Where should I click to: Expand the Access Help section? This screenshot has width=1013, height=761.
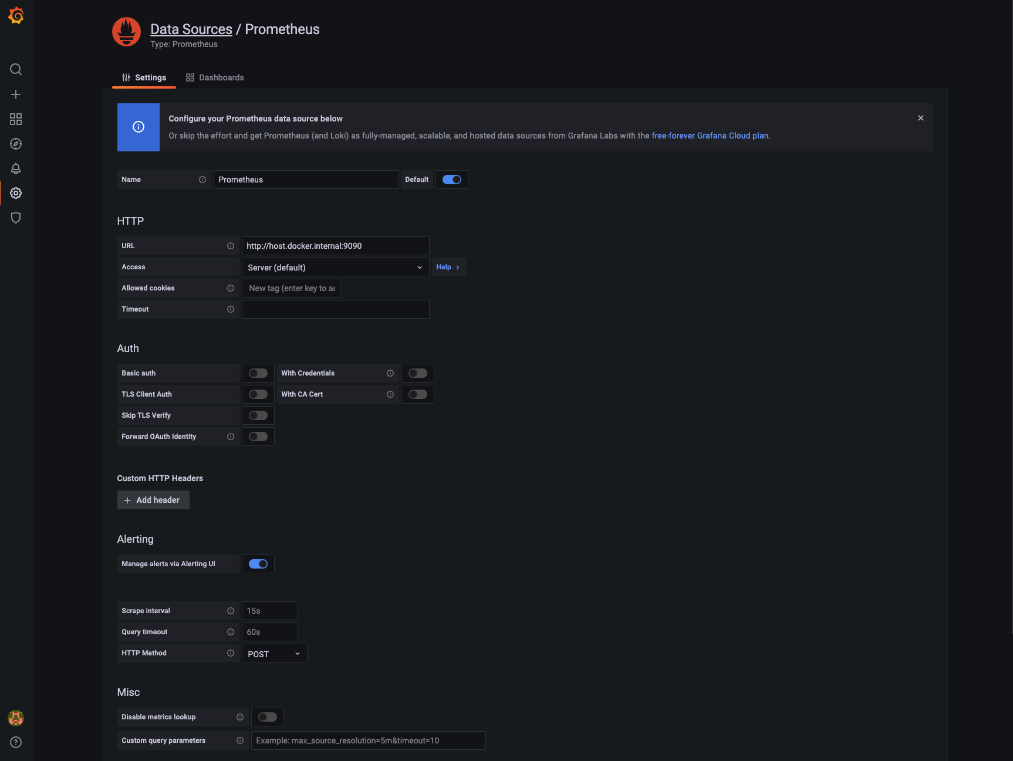pos(448,267)
